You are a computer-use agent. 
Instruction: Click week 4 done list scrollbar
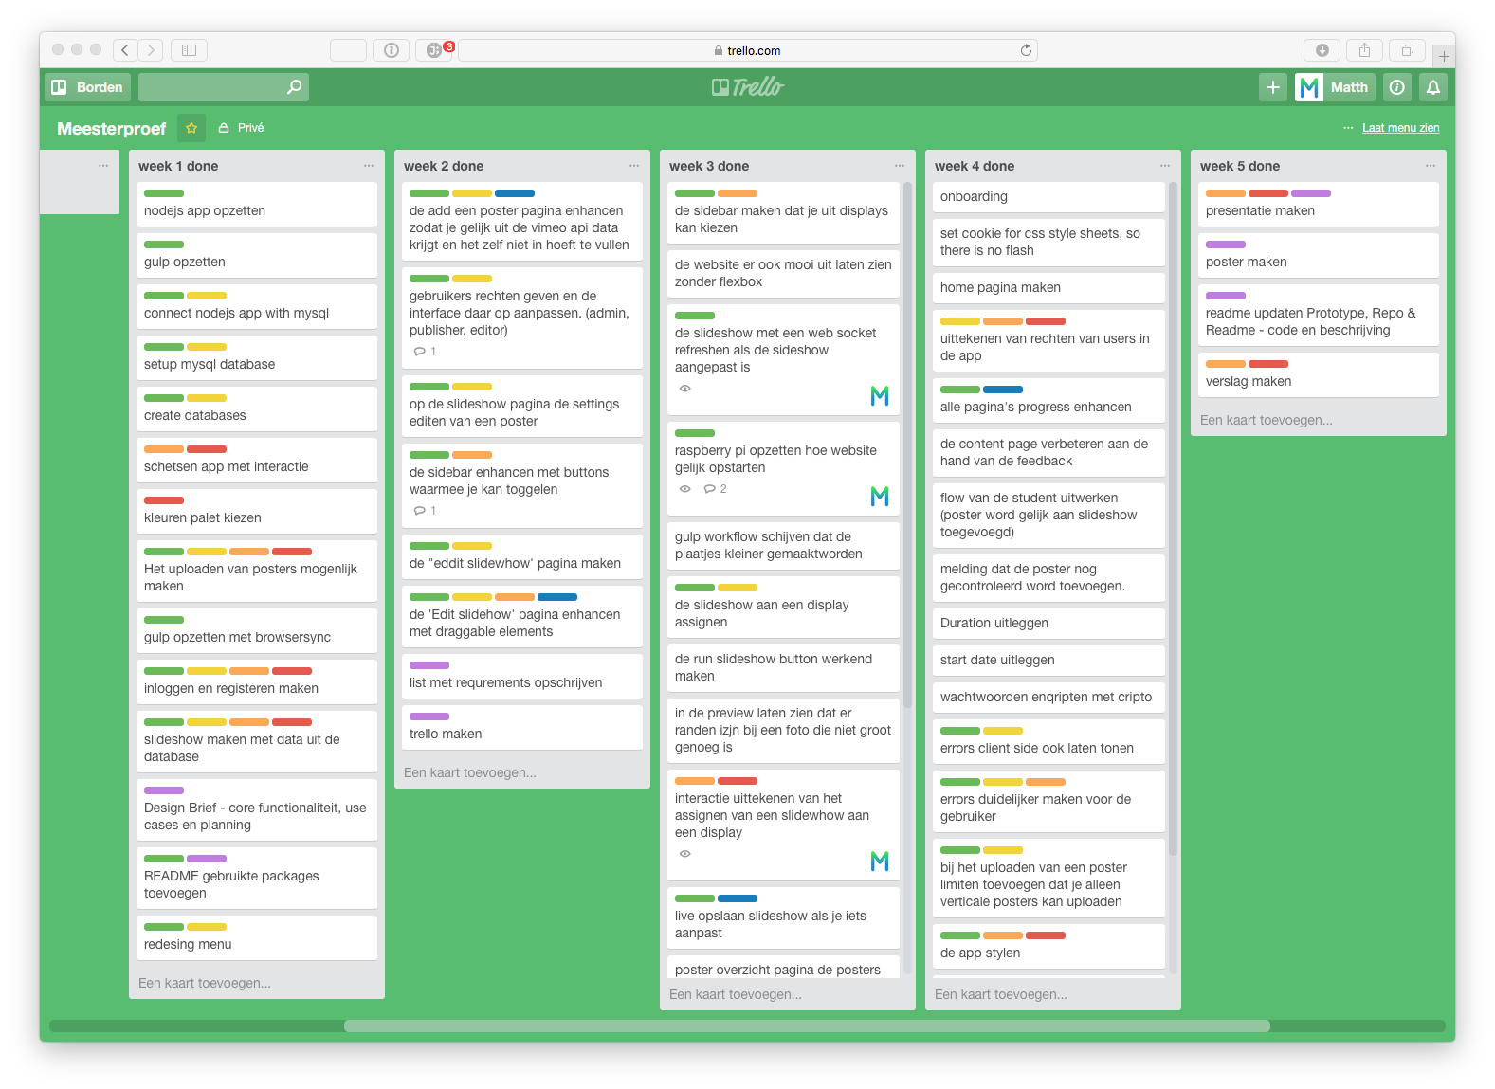point(1173,518)
